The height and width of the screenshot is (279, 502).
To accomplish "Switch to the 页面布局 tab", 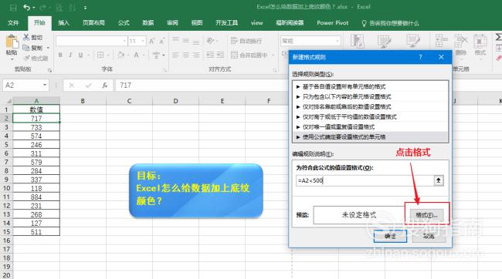I will pyautogui.click(x=93, y=22).
